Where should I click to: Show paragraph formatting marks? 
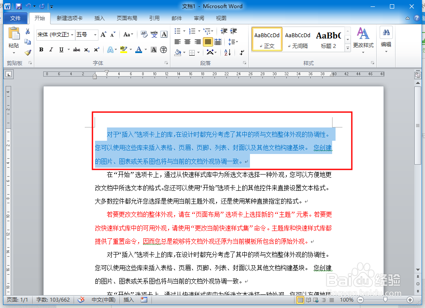click(241, 53)
